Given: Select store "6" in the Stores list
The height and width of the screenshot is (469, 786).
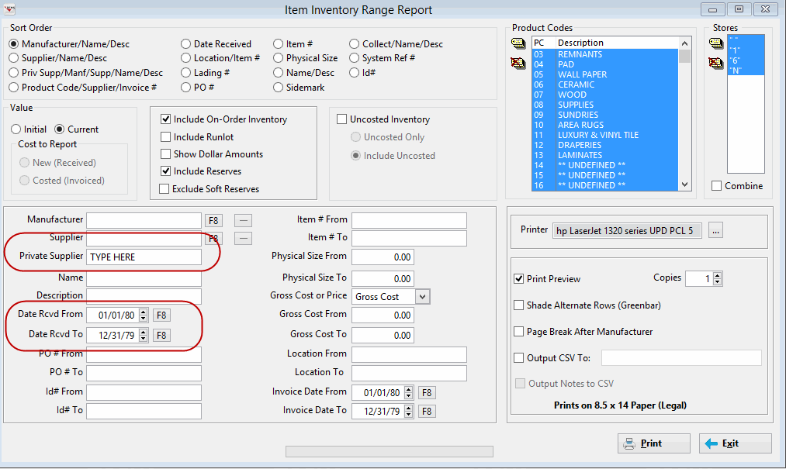Looking at the screenshot, I should pos(746,60).
